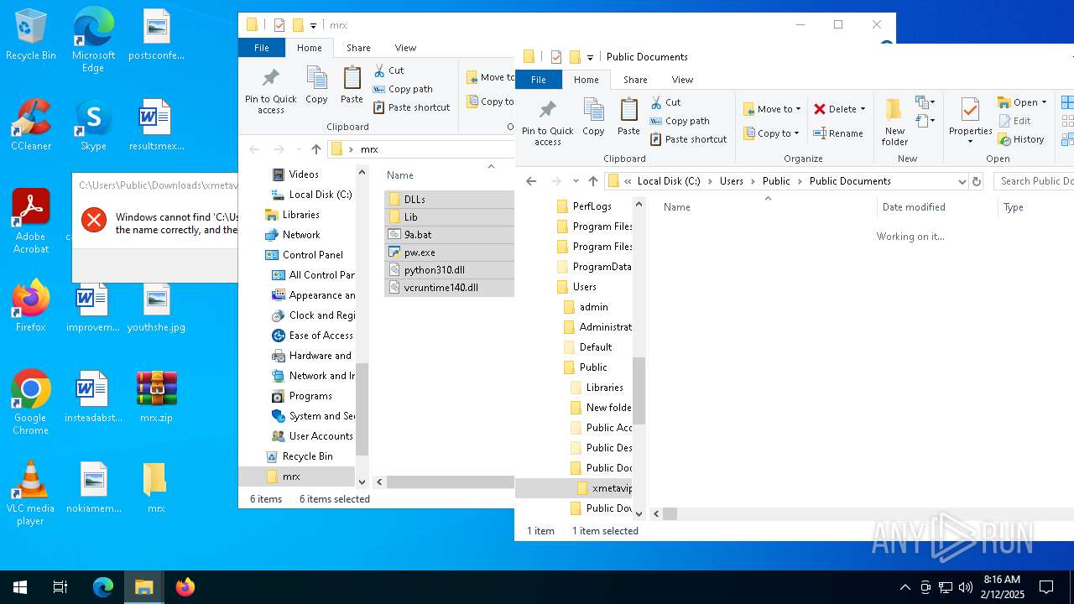Screen dimensions: 1074x604
Task: Click Cut in Public Documents ribbon
Action: [666, 102]
